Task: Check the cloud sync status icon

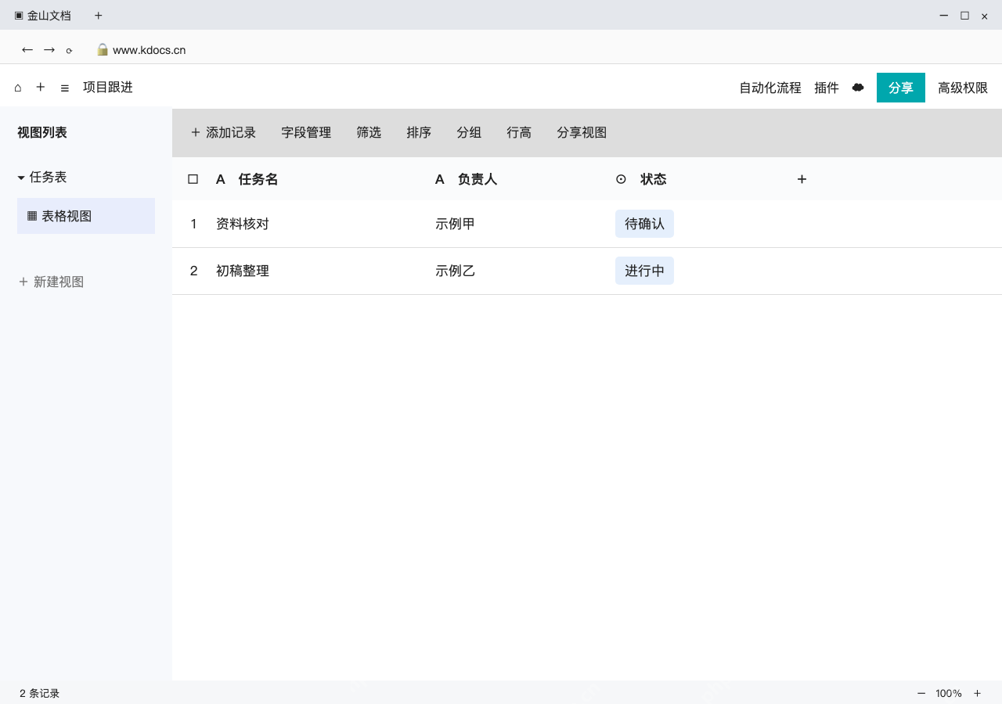Action: [858, 88]
